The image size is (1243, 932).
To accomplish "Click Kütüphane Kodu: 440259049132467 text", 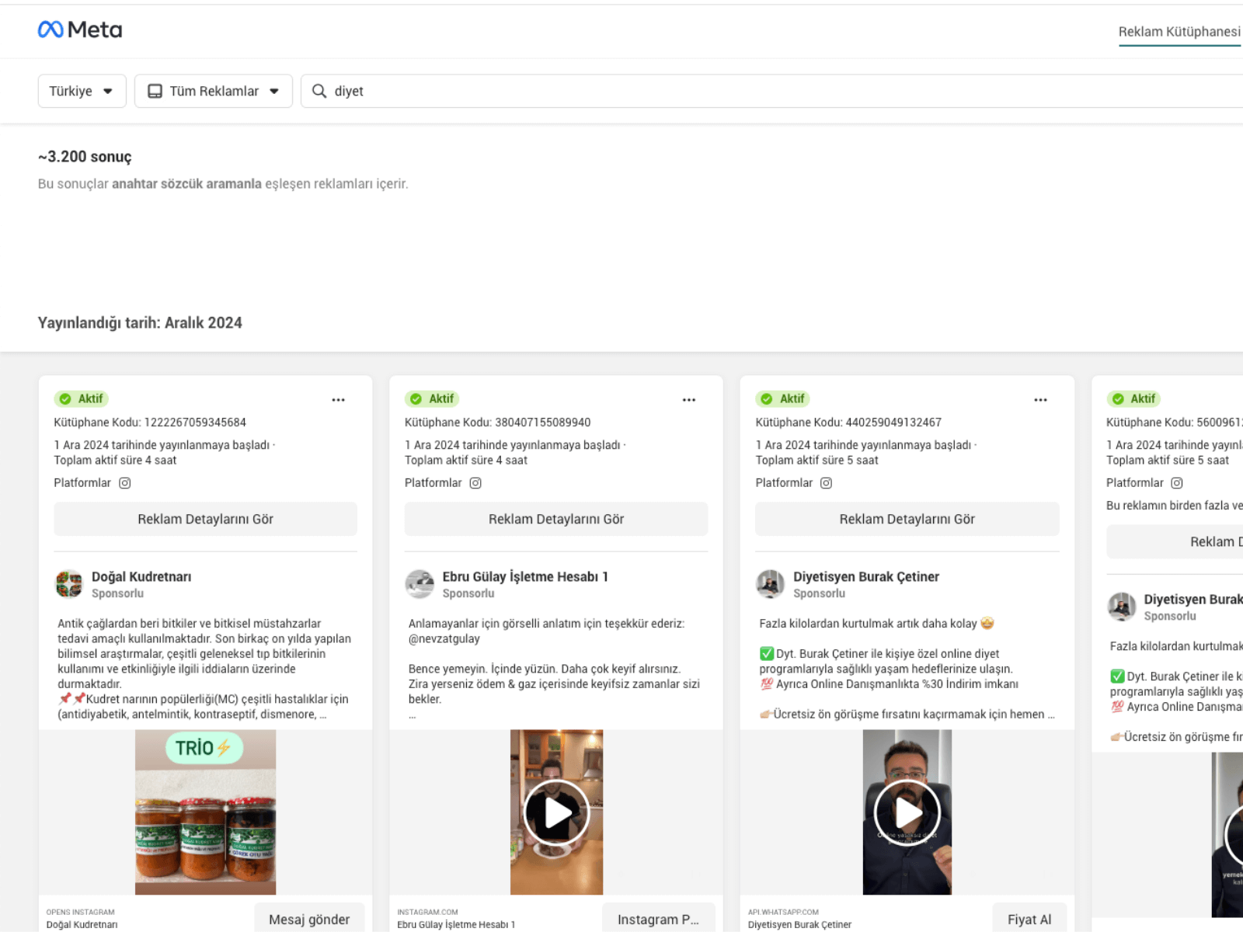I will (x=848, y=423).
